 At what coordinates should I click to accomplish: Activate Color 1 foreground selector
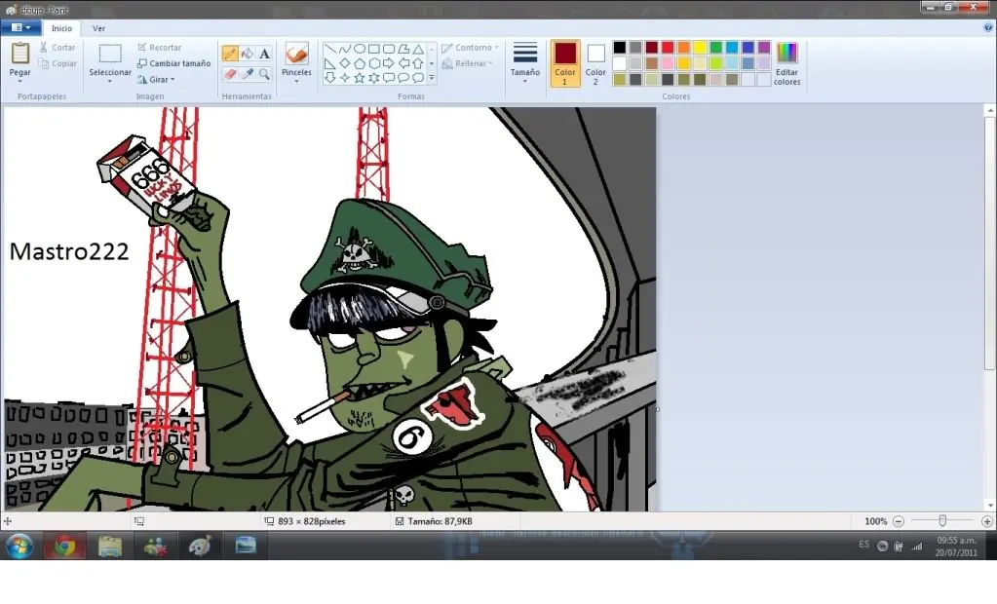point(564,63)
